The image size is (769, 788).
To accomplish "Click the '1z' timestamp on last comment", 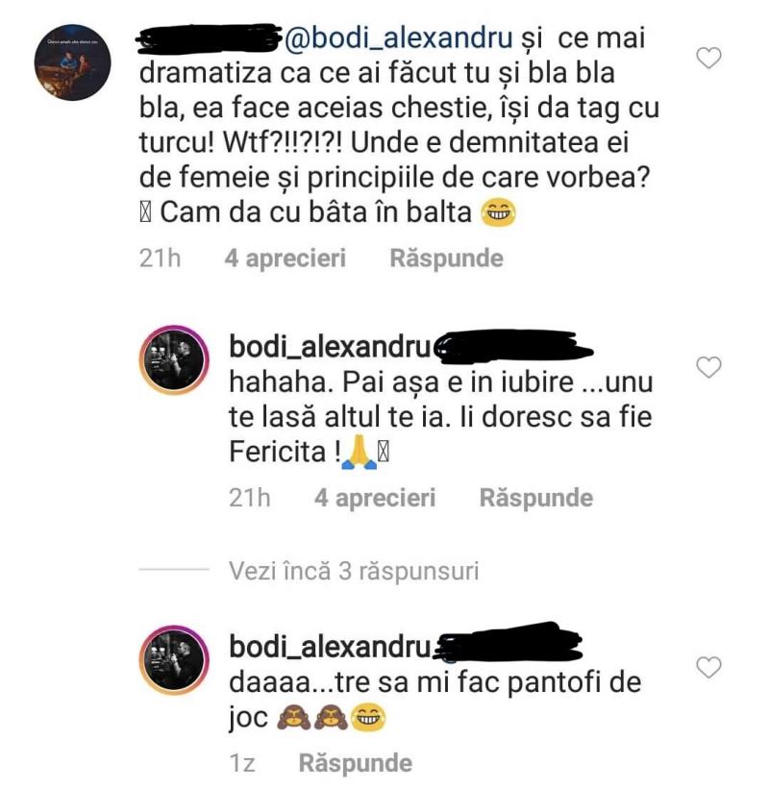I will coord(242,763).
